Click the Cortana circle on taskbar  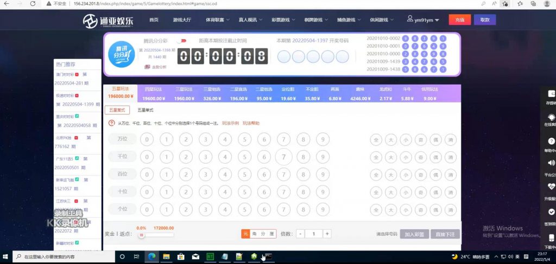(x=122, y=256)
